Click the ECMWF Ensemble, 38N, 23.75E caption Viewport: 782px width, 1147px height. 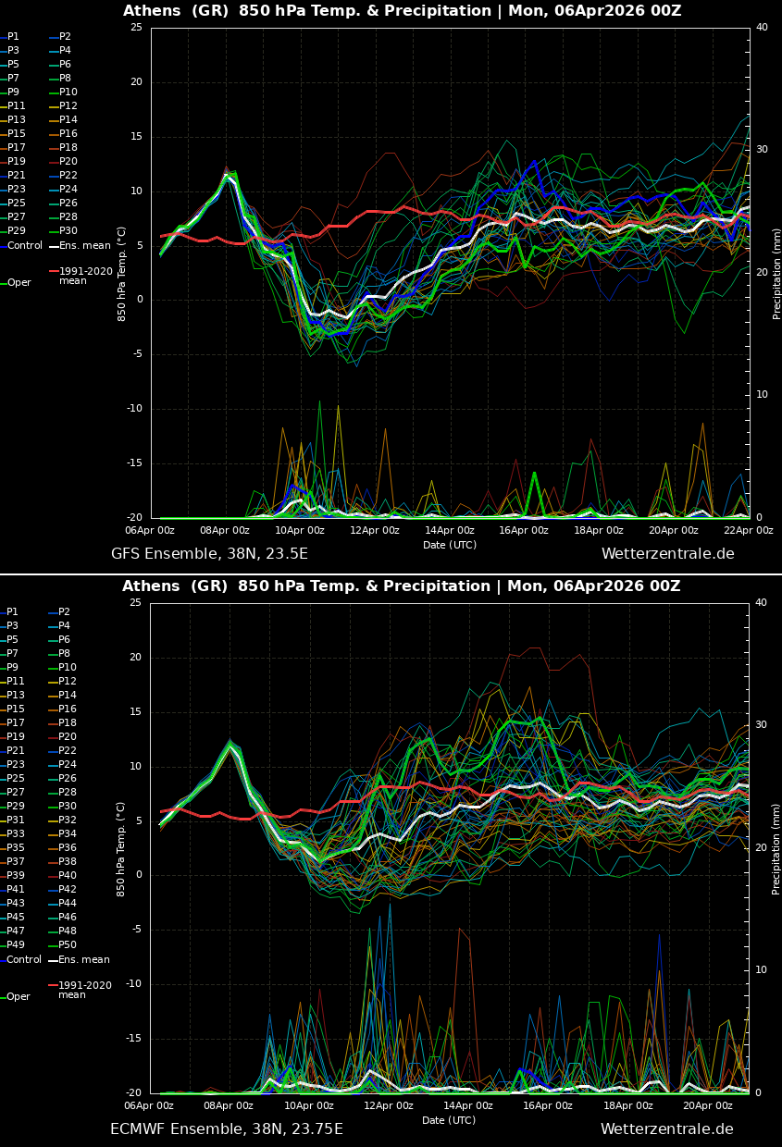click(227, 1129)
